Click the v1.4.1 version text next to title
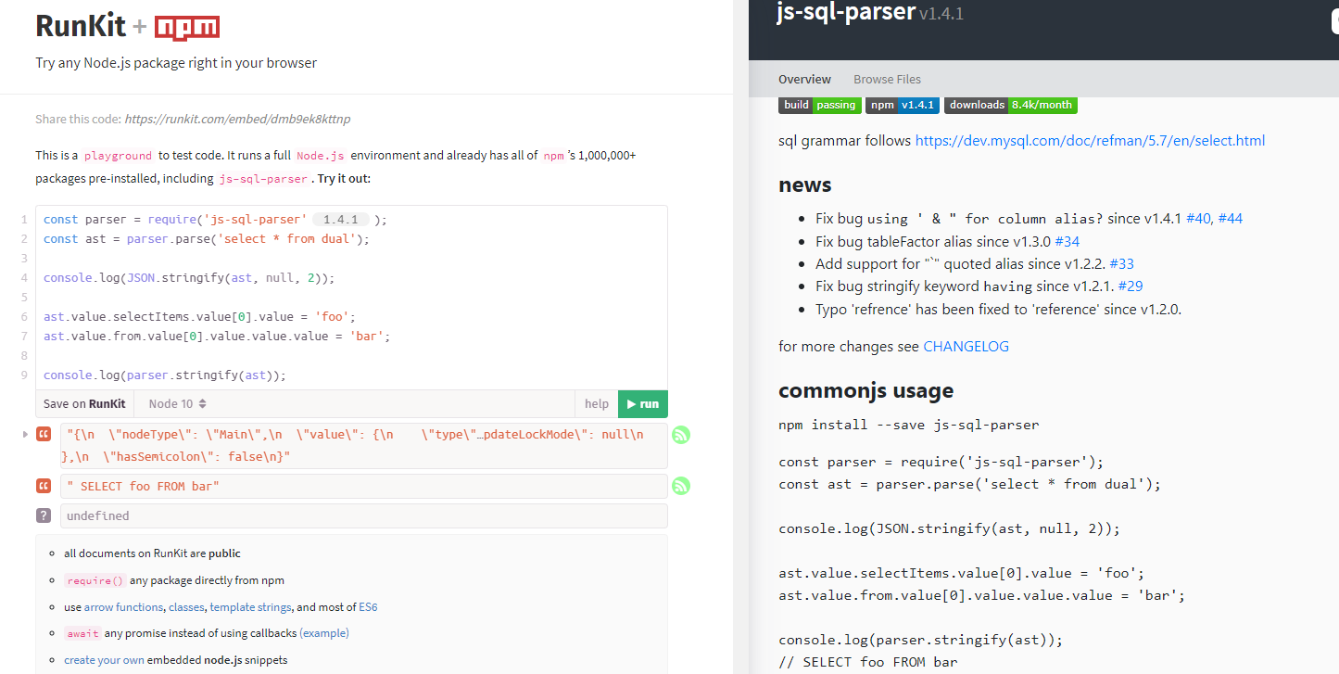Image resolution: width=1339 pixels, height=674 pixels. click(941, 15)
